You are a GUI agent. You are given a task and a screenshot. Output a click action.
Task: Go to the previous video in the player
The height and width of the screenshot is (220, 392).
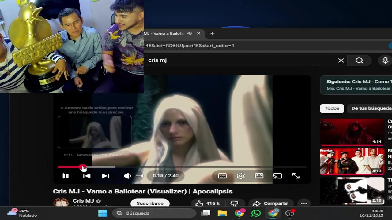[x=87, y=176]
